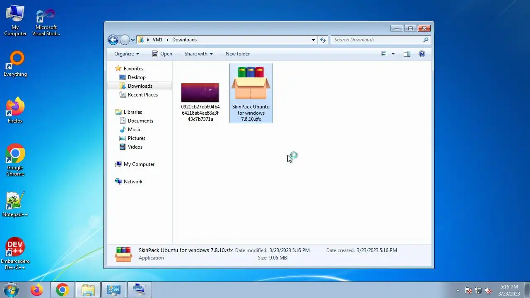Click into the Search Downloads field
Image resolution: width=530 pixels, height=298 pixels.
[377, 40]
